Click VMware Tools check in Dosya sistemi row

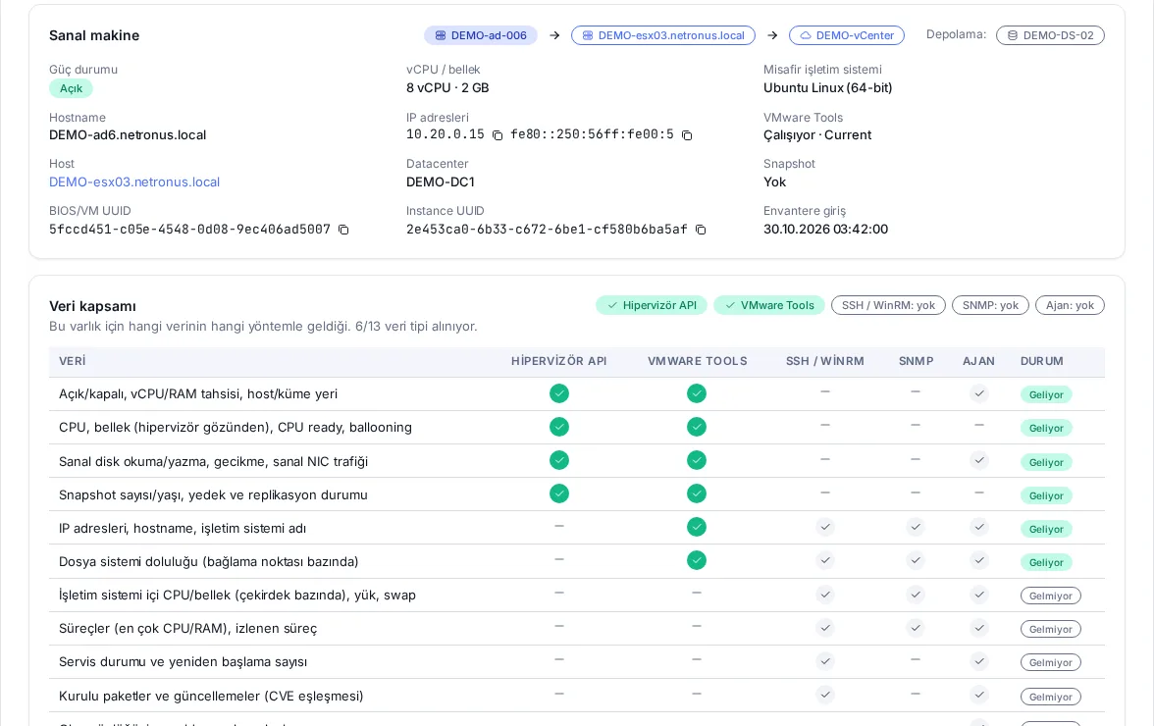(697, 560)
